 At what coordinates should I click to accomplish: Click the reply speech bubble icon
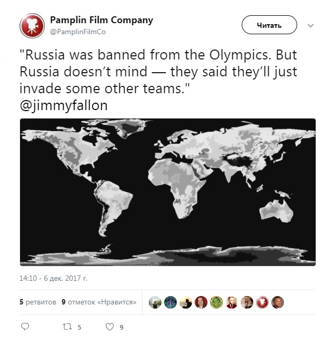tap(24, 327)
